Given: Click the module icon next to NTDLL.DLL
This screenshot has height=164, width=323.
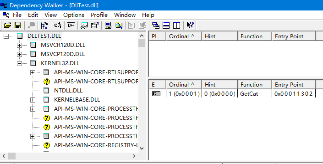Looking at the screenshot, I should click(x=47, y=90).
